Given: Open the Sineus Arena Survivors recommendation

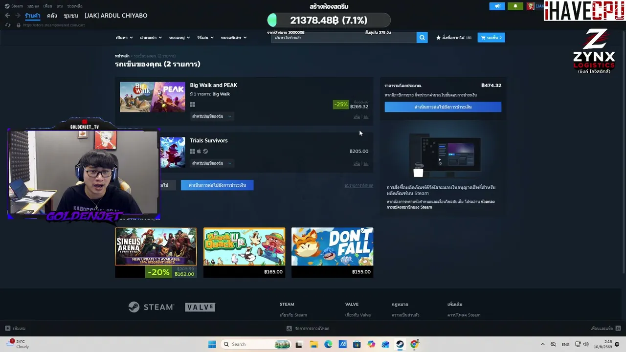Looking at the screenshot, I should 156,253.
